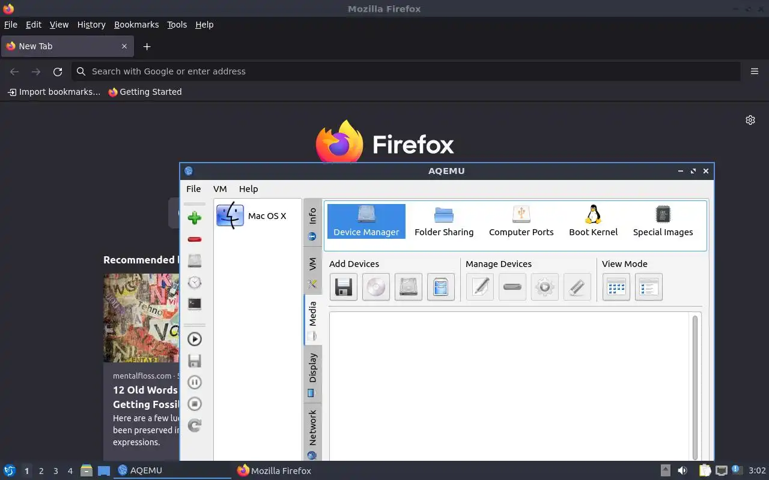
Task: Reset the VM with the circular arrow icon
Action: (x=194, y=425)
